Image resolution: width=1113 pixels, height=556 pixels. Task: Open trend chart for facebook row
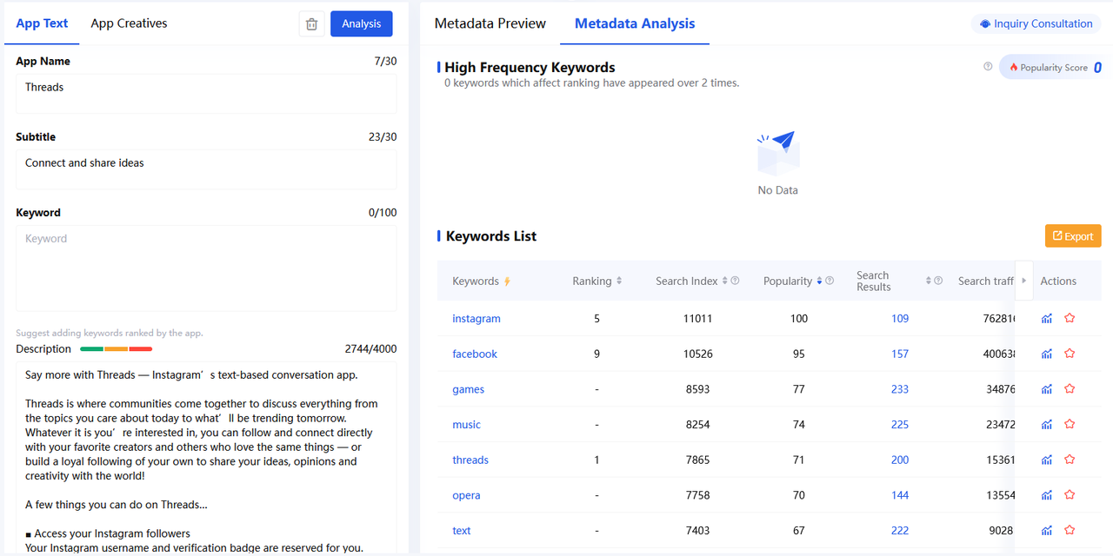1047,354
